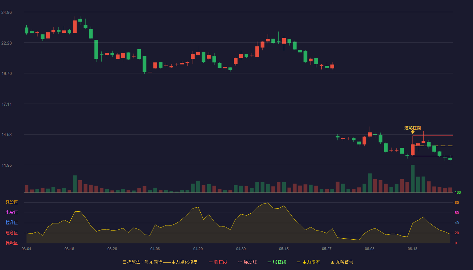Click the 06-18 date axis label
Image resolution: width=473 pixels, height=270 pixels.
413,249
